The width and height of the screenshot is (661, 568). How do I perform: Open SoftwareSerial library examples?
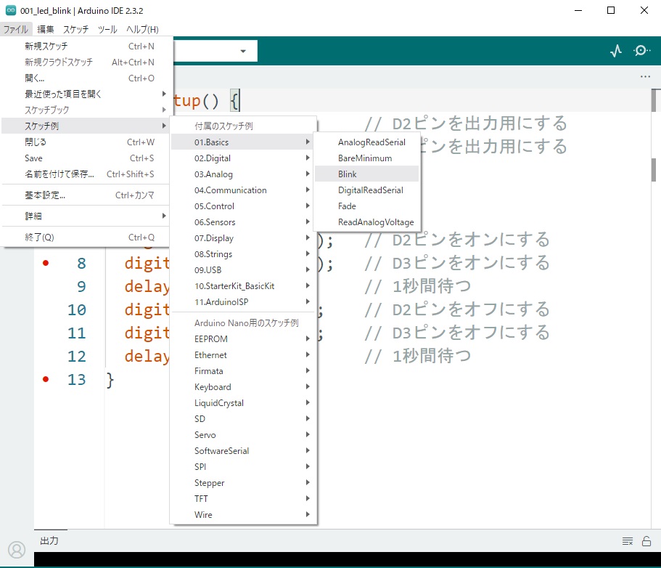(243, 450)
